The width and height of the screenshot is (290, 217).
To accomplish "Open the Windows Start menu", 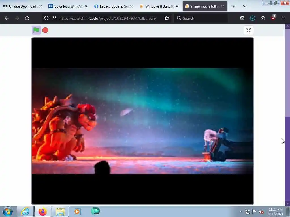I will click(8, 211).
